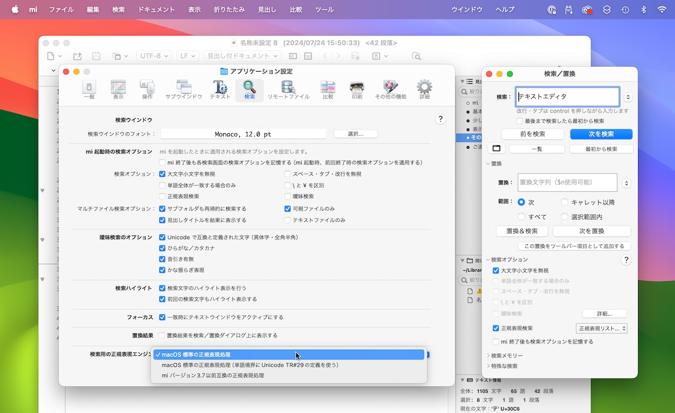Click the help button in preferences window
675x413 pixels.
point(440,119)
